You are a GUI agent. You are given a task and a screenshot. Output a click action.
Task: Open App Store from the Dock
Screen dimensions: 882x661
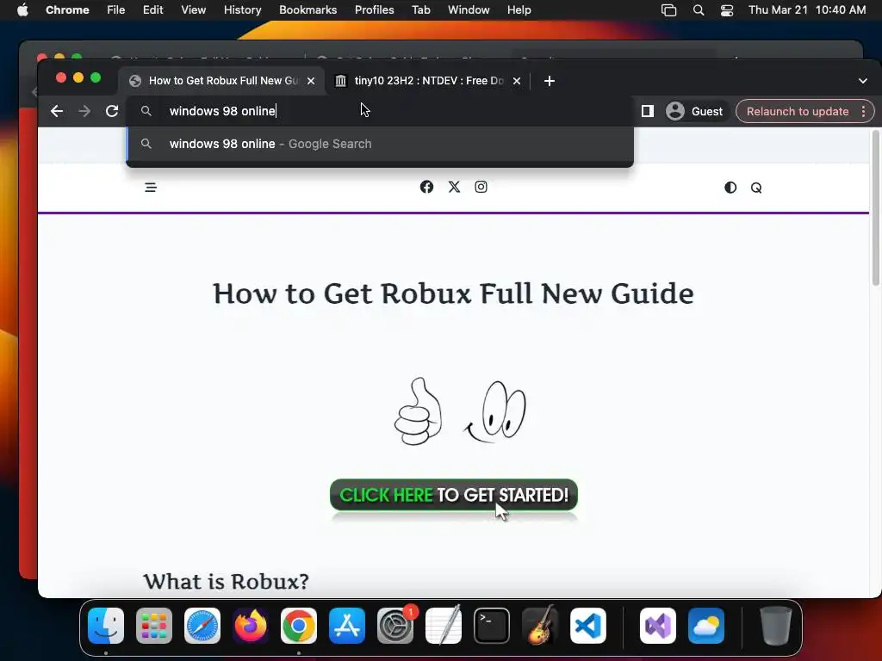[x=347, y=626]
